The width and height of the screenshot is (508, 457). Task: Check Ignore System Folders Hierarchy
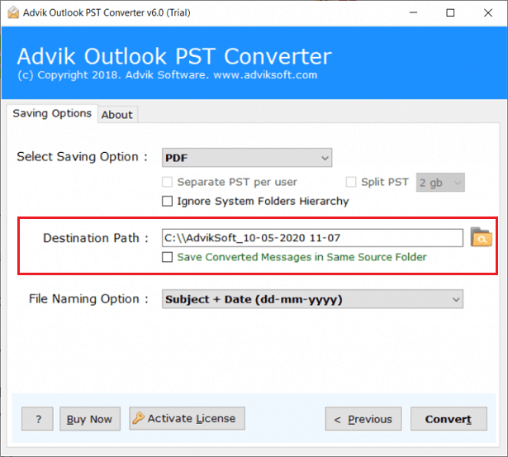[167, 202]
